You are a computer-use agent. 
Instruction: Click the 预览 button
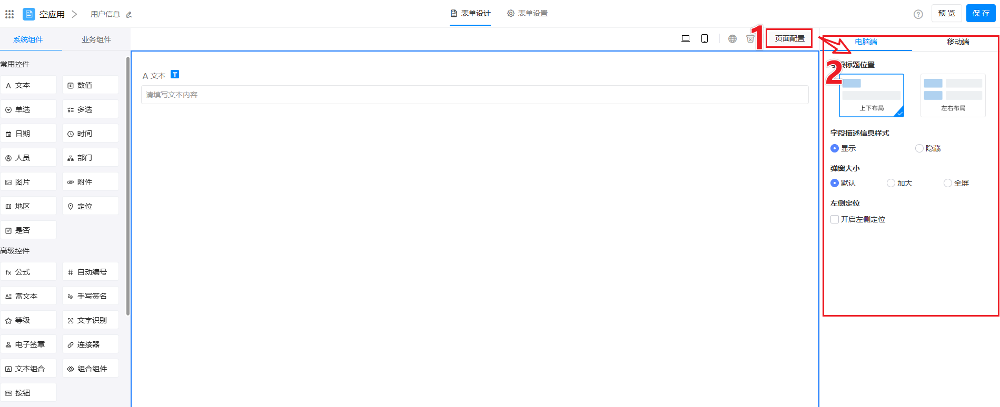(x=946, y=13)
